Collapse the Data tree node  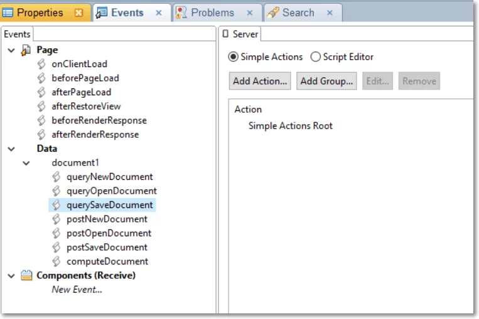[x=11, y=149]
